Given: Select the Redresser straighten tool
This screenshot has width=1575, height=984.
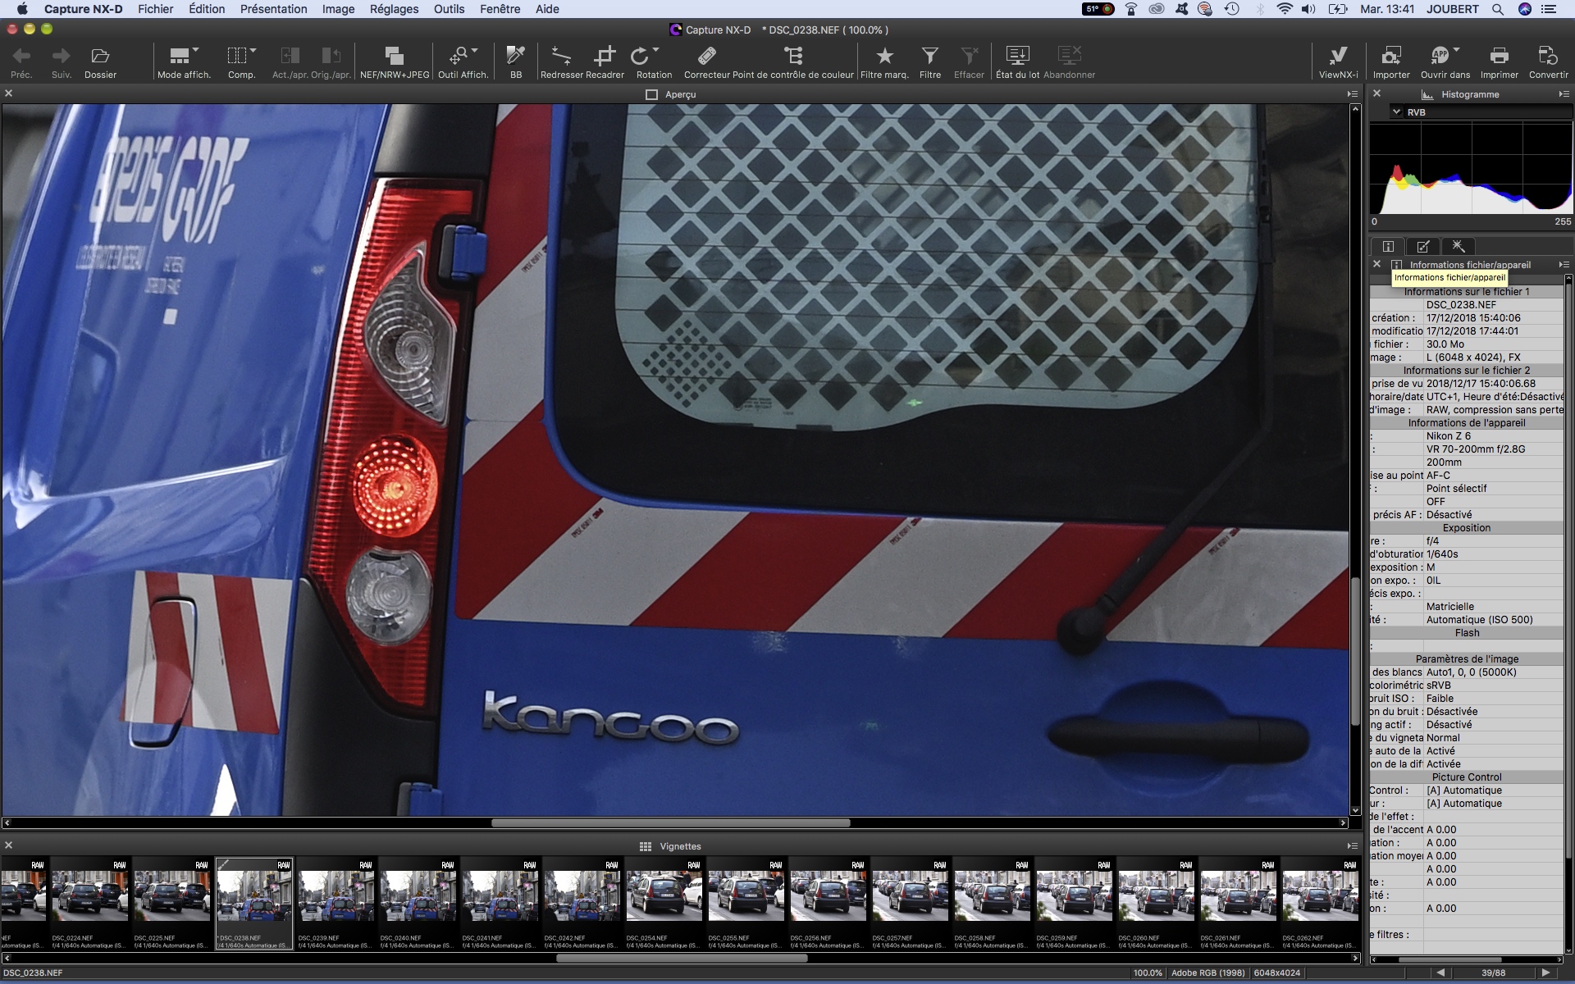Looking at the screenshot, I should [561, 62].
